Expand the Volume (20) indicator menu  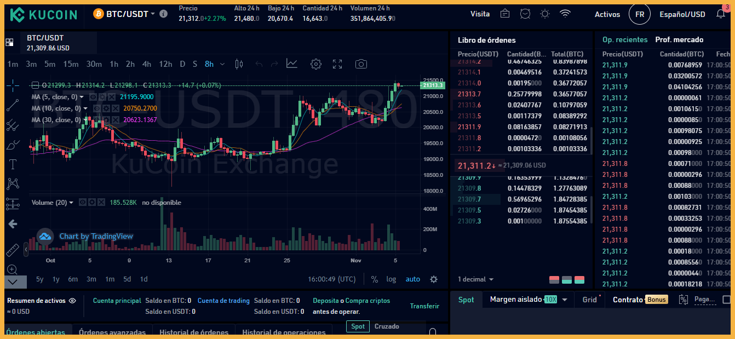click(x=71, y=203)
